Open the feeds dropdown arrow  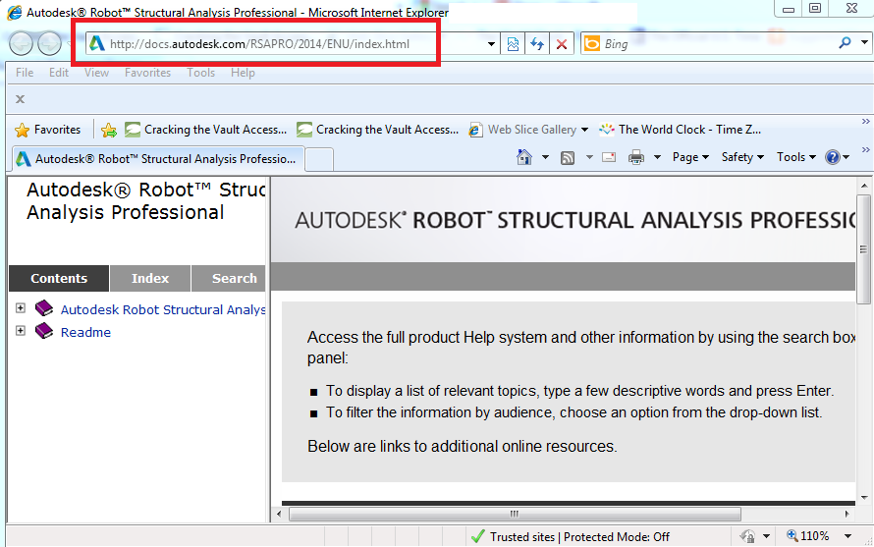tap(589, 158)
